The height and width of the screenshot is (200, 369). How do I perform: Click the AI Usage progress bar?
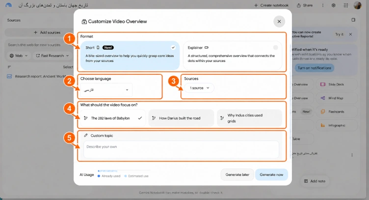point(124,171)
